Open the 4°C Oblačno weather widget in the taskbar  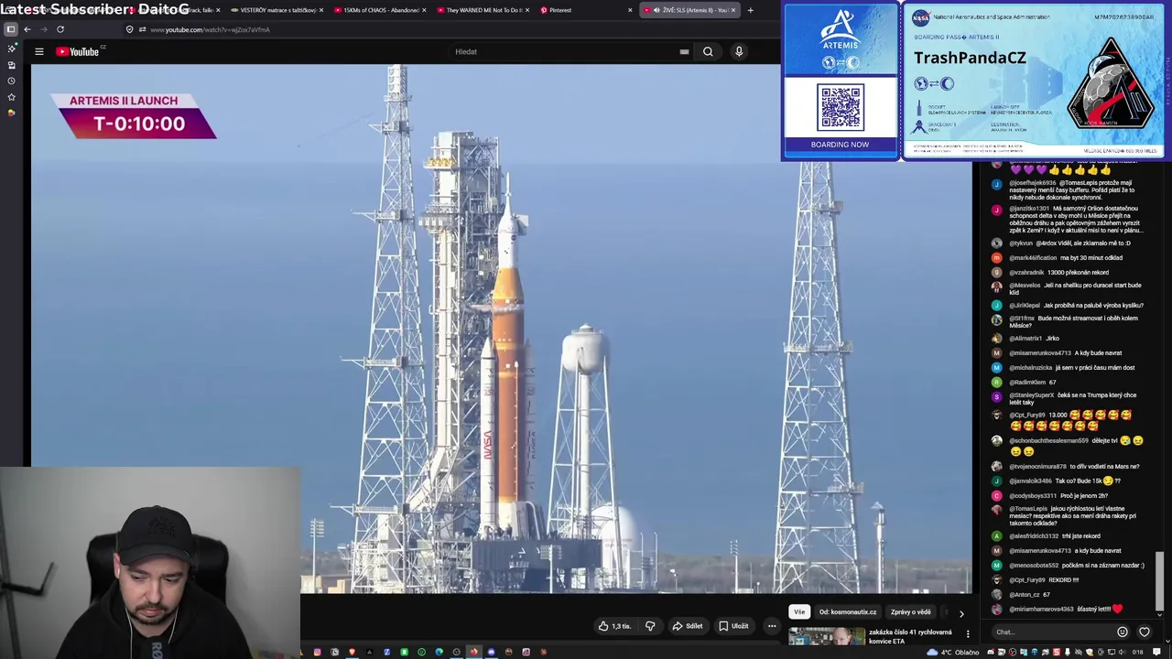pos(952,653)
